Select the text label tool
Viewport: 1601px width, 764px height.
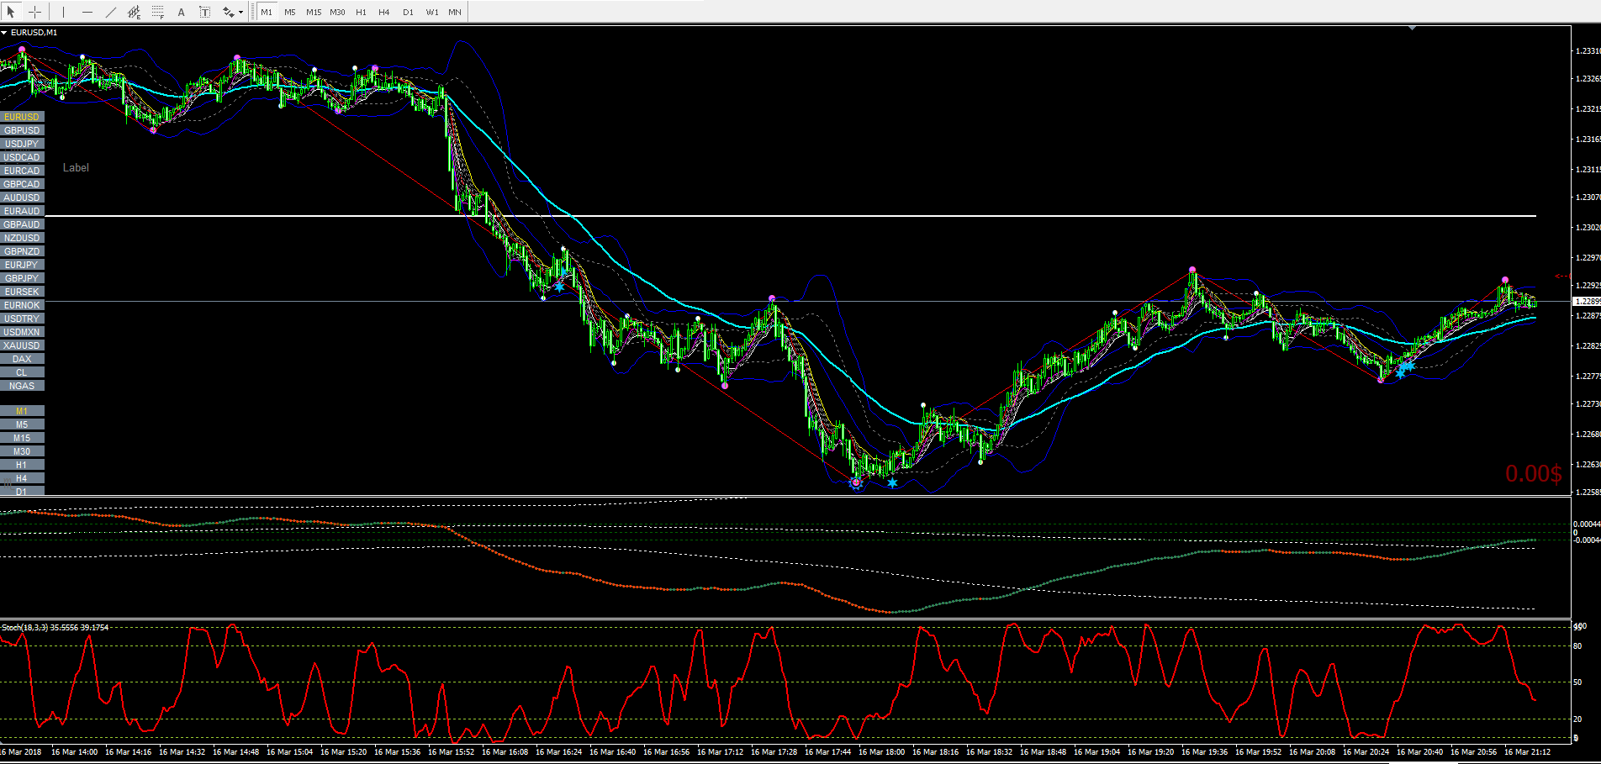tap(204, 12)
